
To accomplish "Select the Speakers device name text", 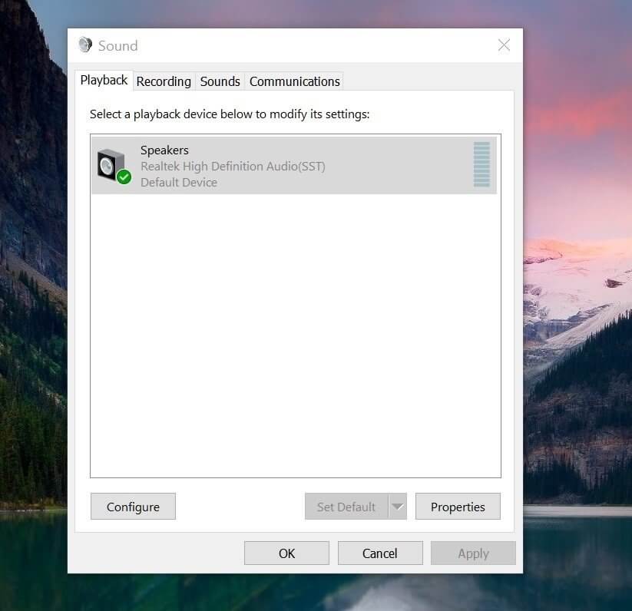I will pos(164,150).
